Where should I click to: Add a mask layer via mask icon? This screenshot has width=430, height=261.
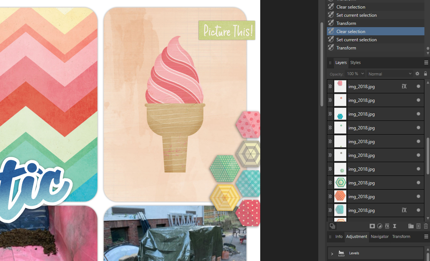372,226
